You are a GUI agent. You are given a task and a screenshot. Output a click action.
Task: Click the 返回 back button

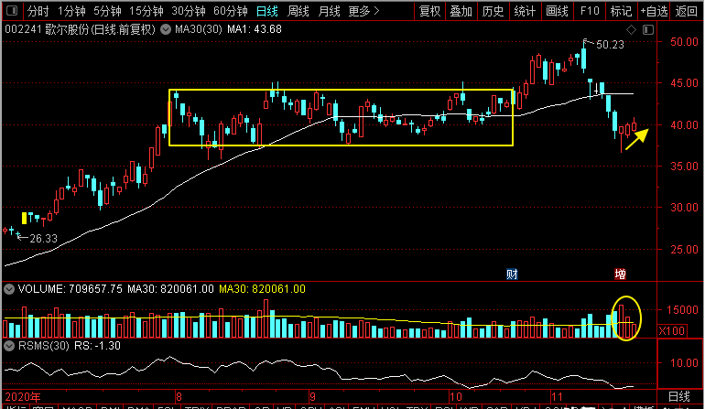pos(686,12)
